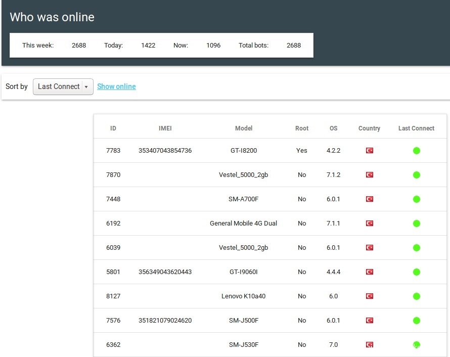This screenshot has height=357, width=450.
Task: Select bot ID 6192
Action: pos(113,224)
